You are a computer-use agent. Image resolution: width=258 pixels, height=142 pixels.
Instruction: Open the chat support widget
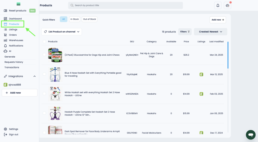point(250,135)
